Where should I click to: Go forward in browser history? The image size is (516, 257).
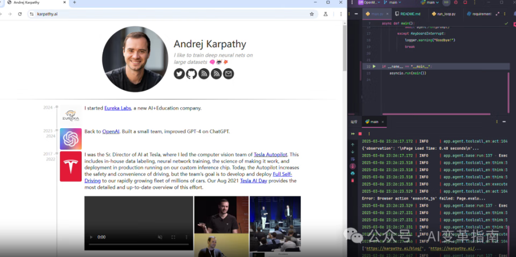pyautogui.click(x=10, y=14)
